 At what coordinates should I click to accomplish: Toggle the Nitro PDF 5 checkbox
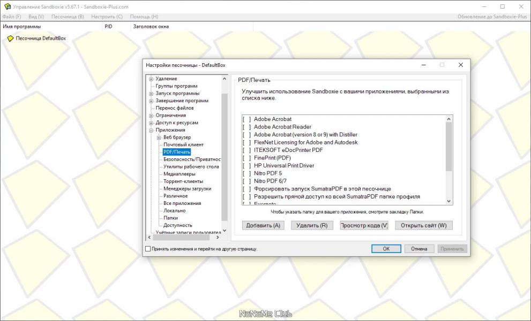(246, 173)
